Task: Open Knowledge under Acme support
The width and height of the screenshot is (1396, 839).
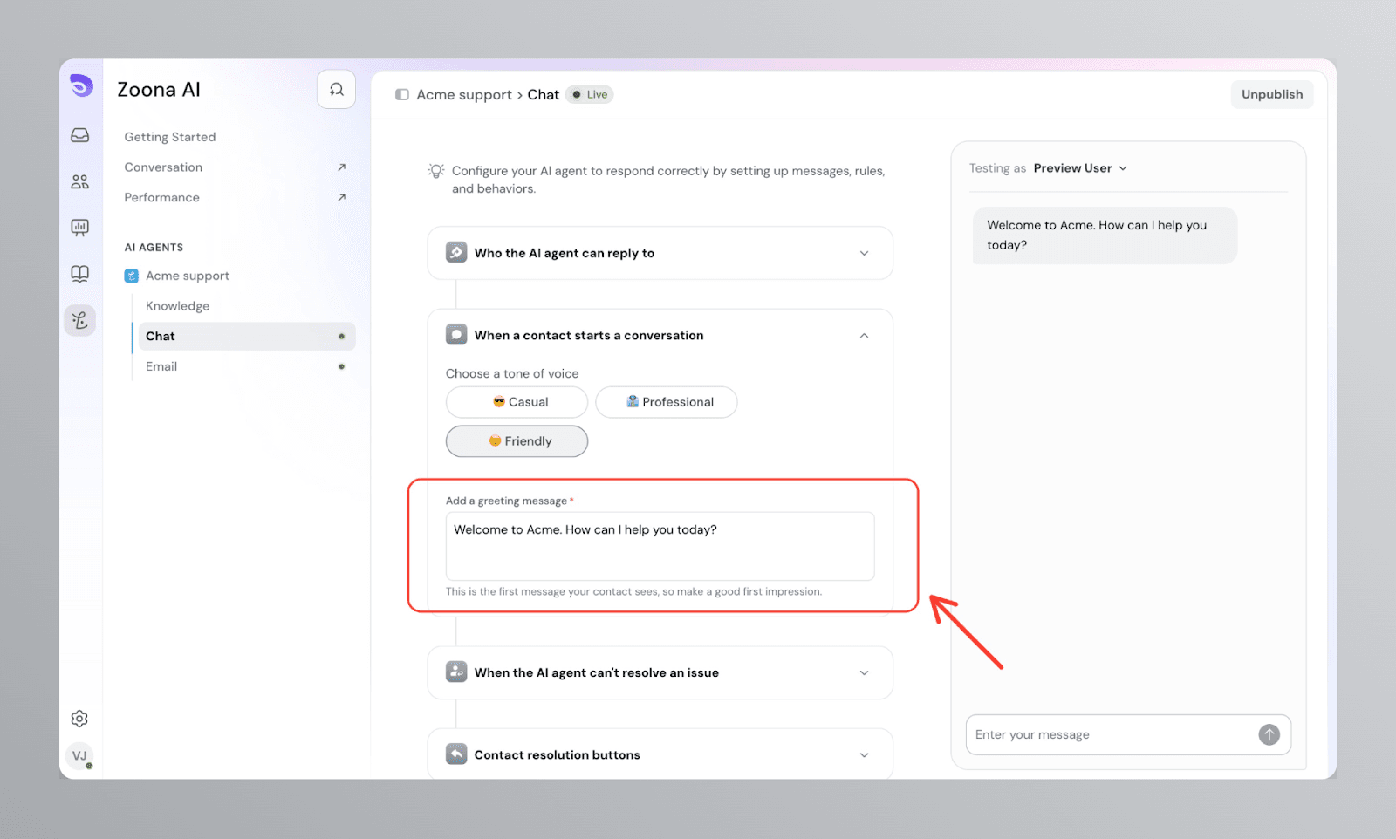Action: [x=177, y=306]
